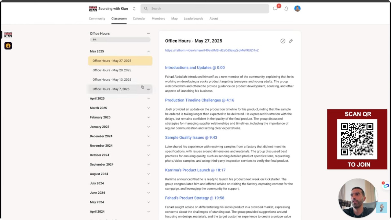
Task: Collapse the May 2025 section
Action: (149, 51)
